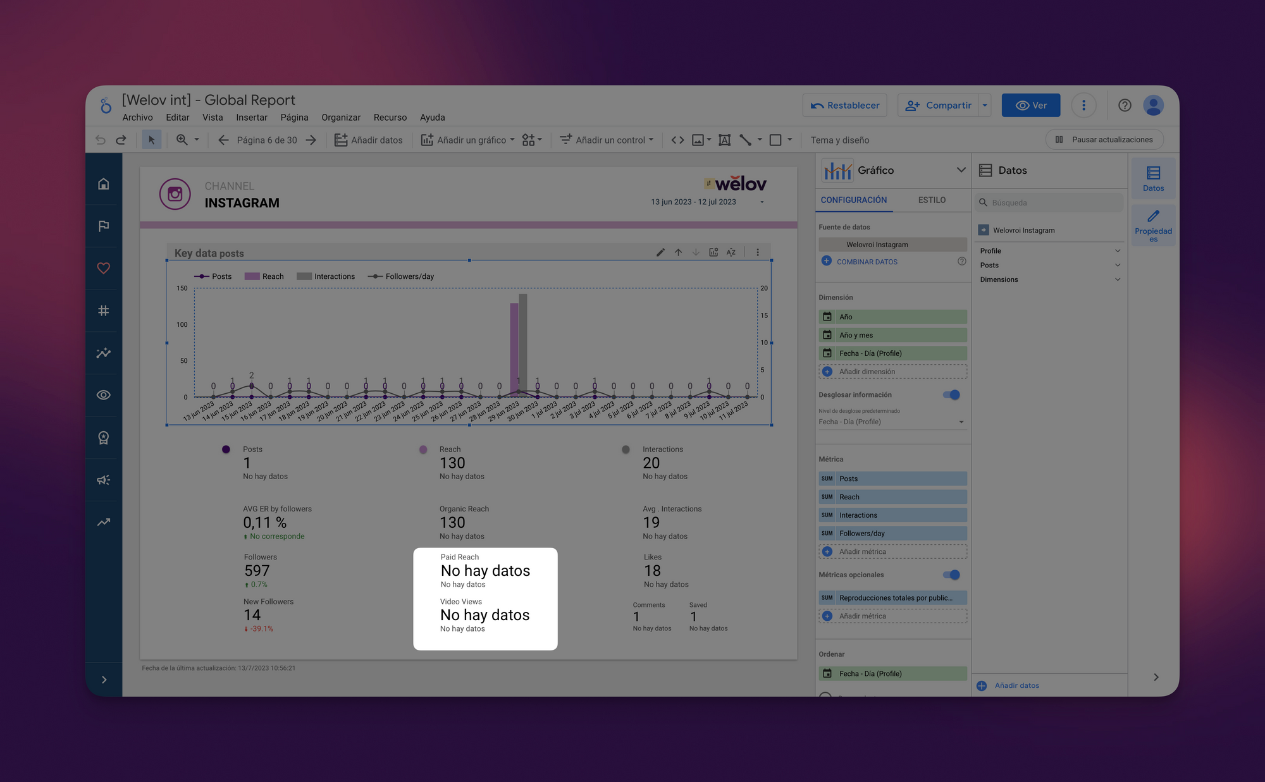Expand the left navigation sidebar
Viewport: 1265px width, 782px height.
[x=104, y=680]
